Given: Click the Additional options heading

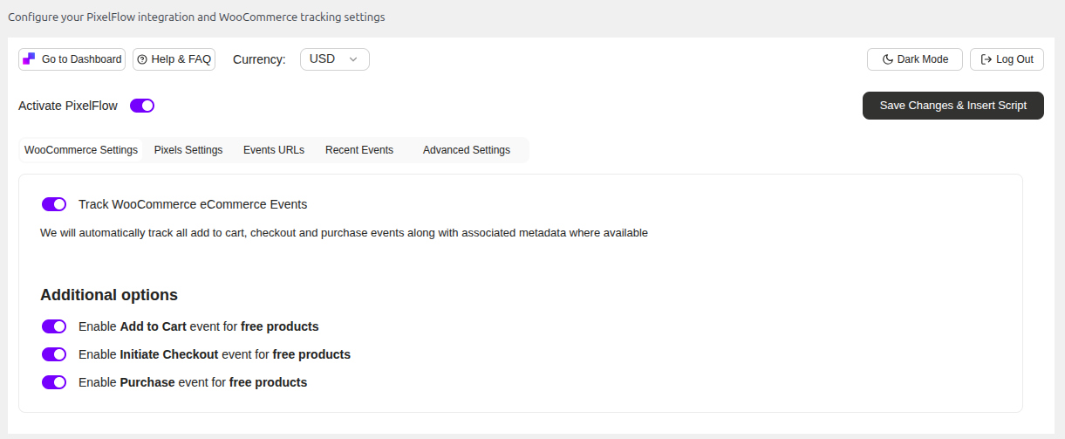Looking at the screenshot, I should 109,295.
